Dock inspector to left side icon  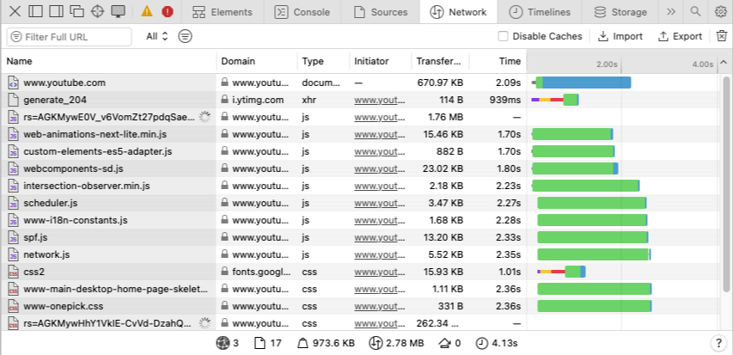pyautogui.click(x=35, y=11)
